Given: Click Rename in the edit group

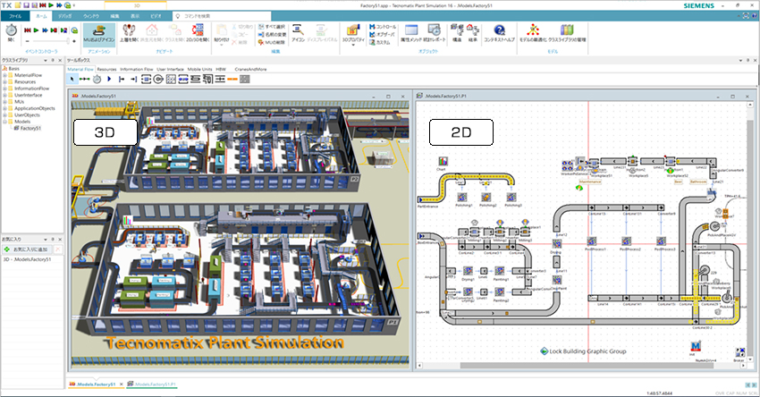Looking at the screenshot, I should point(272,34).
